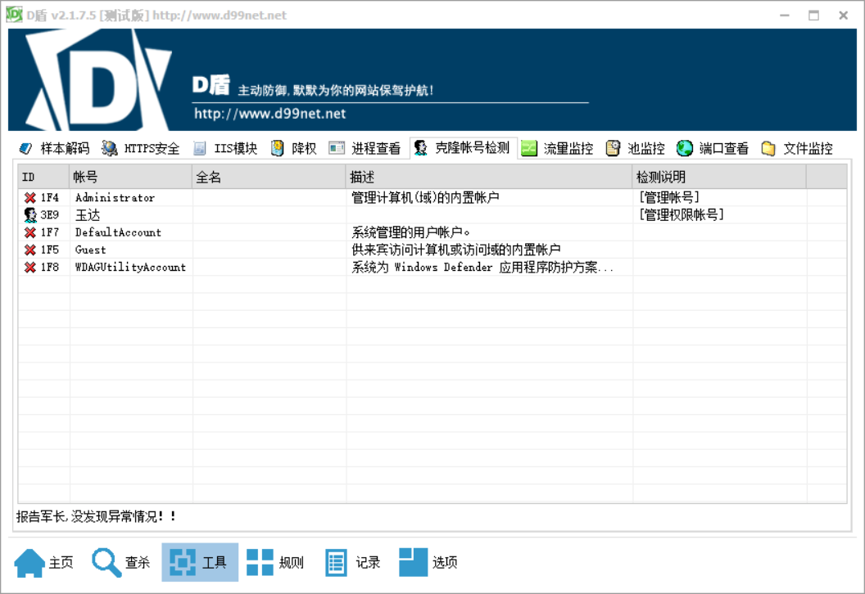Switch to HTTPS安全 tab

tap(141, 148)
